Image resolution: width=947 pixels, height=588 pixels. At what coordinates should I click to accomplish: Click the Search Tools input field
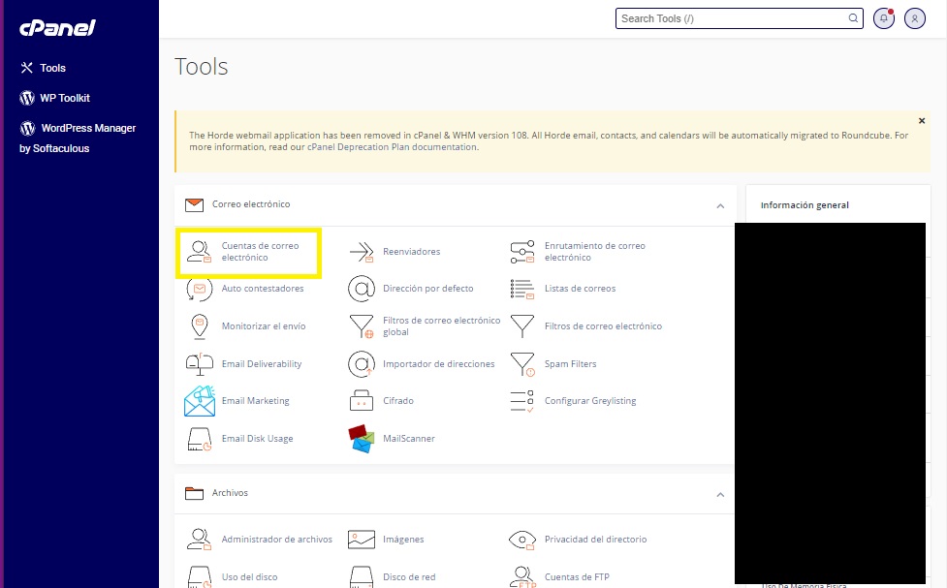click(732, 18)
